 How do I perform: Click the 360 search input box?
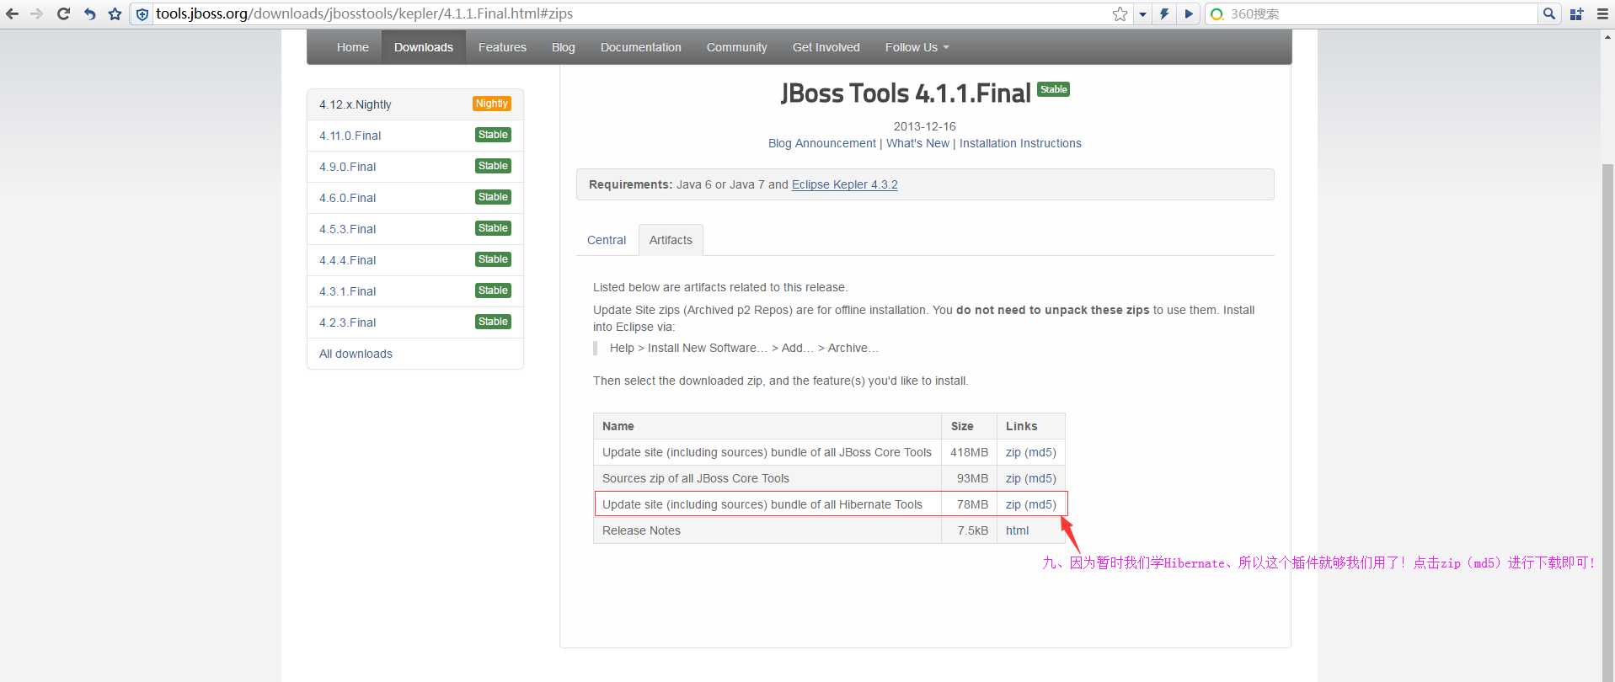click(x=1382, y=13)
